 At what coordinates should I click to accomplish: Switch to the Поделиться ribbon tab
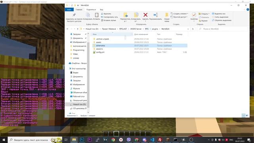(91, 10)
